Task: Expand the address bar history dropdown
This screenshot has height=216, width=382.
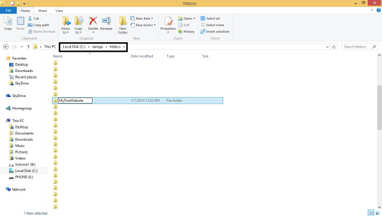Action: [x=328, y=47]
